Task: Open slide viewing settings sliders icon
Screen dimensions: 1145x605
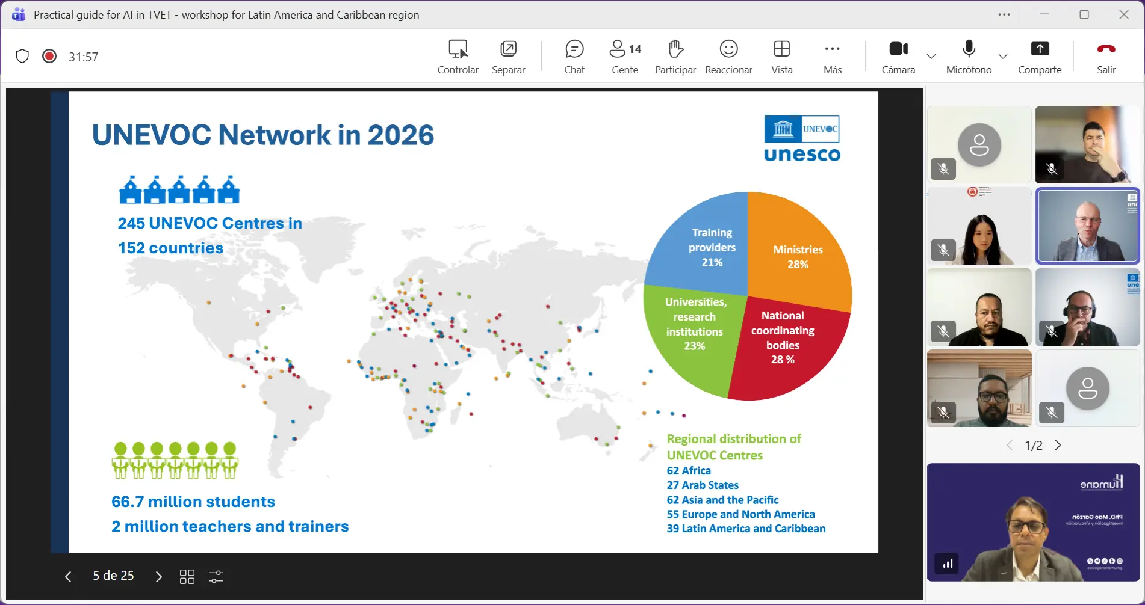Action: (216, 577)
